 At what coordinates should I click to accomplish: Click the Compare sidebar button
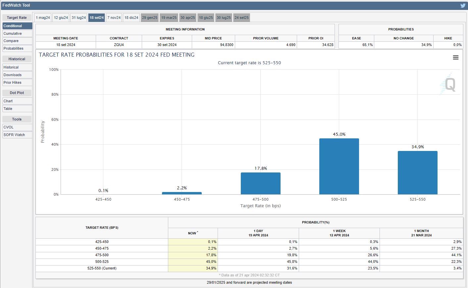tap(17, 41)
